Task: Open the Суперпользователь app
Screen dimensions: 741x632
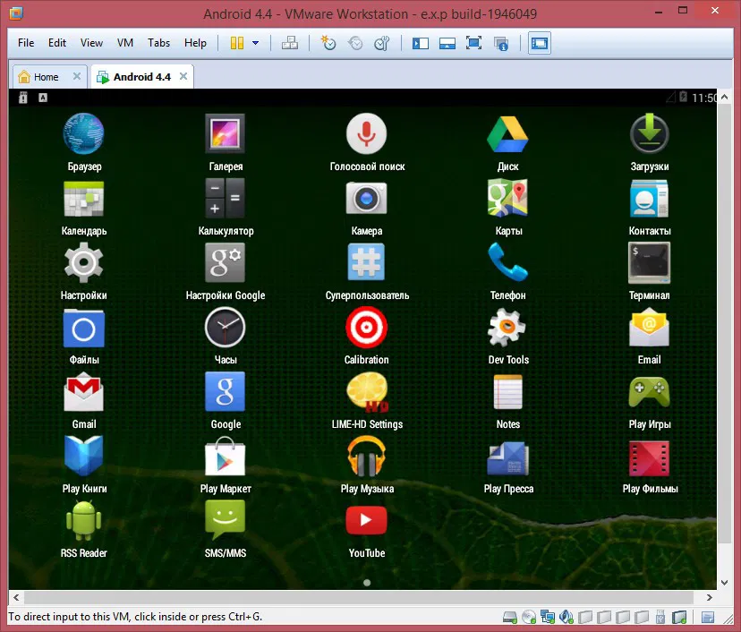Action: (x=366, y=262)
